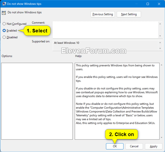The image size is (165, 152).
Task: Click the Help pane scroll down arrow
Action: point(162,137)
